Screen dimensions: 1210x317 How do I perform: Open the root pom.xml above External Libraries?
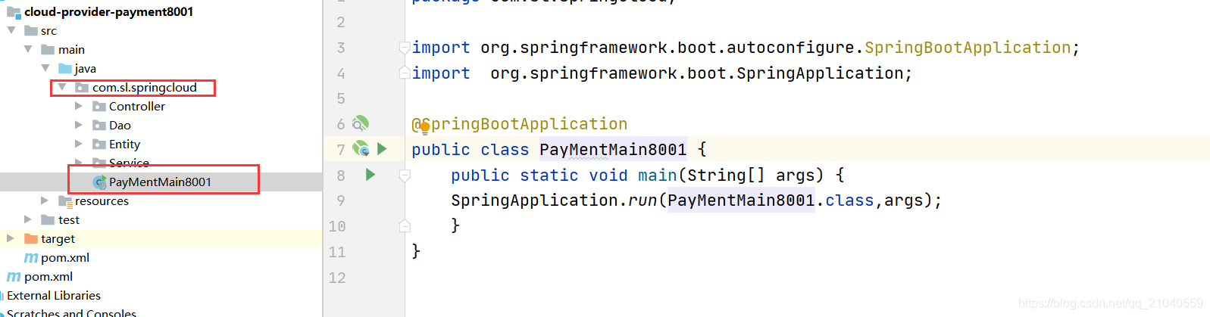[48, 276]
